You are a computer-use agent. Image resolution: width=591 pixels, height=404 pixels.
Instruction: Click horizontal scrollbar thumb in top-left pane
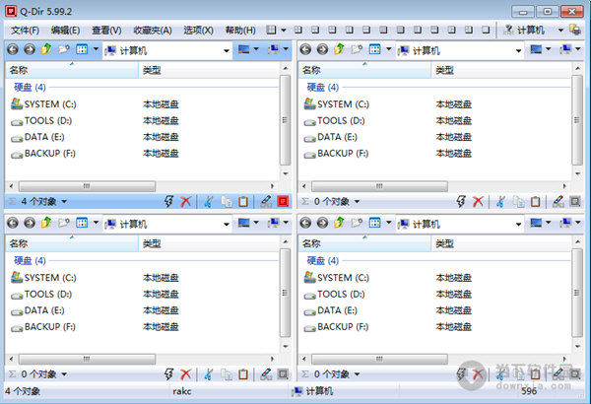tap(87, 186)
